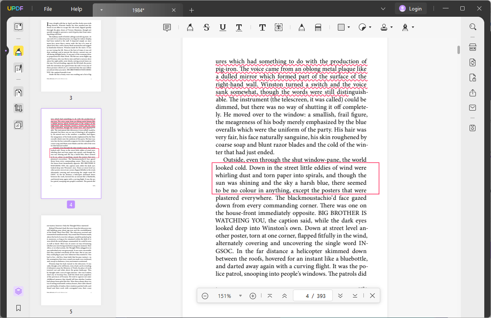491x318 pixels.
Task: Select the Text Comment tool
Action: [262, 28]
